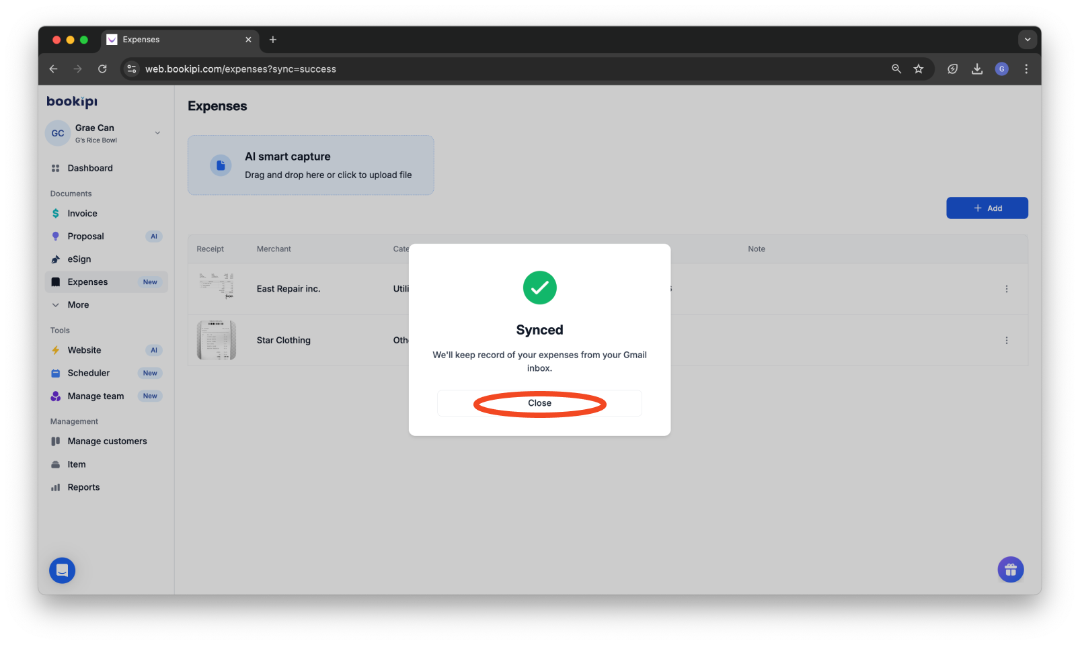Image resolution: width=1080 pixels, height=645 pixels.
Task: Click the browser address bar
Action: pyautogui.click(x=269, y=69)
